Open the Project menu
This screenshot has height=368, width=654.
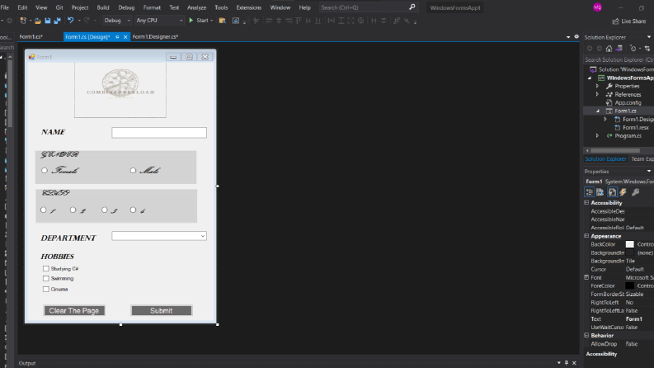pos(80,7)
